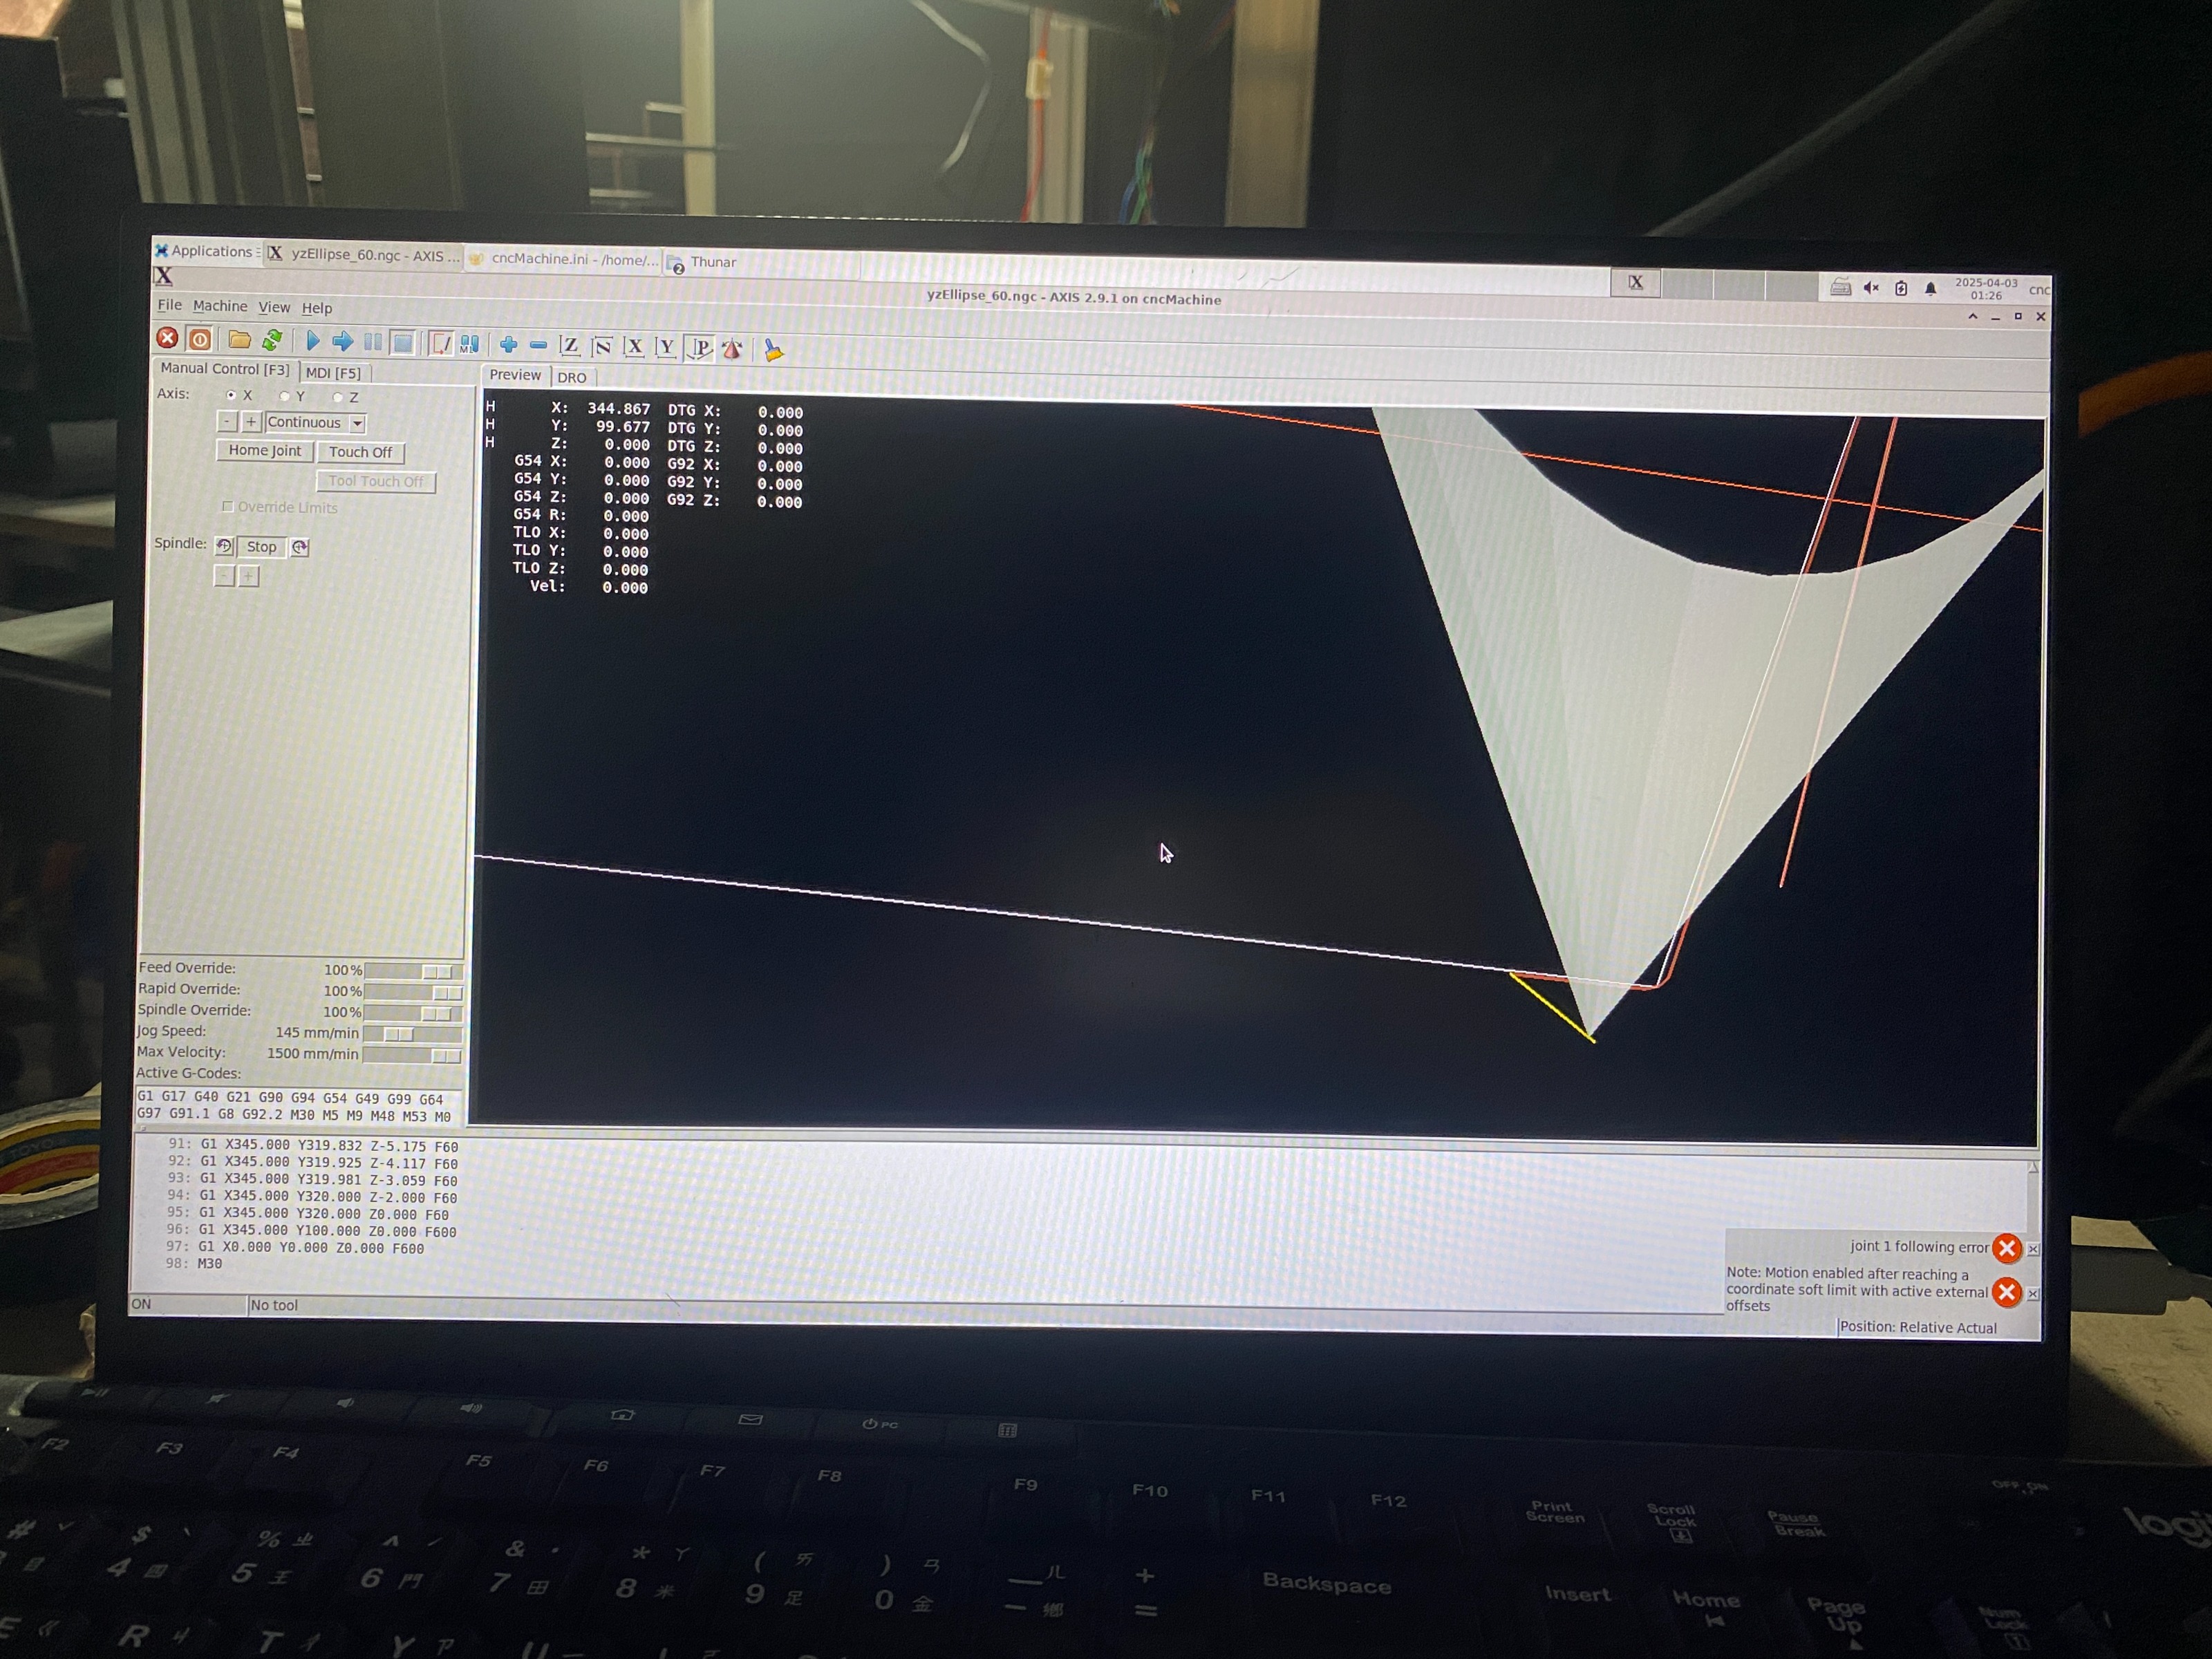This screenshot has width=2212, height=1659.
Task: Switch to the MDI [F5] tab
Action: pos(334,372)
